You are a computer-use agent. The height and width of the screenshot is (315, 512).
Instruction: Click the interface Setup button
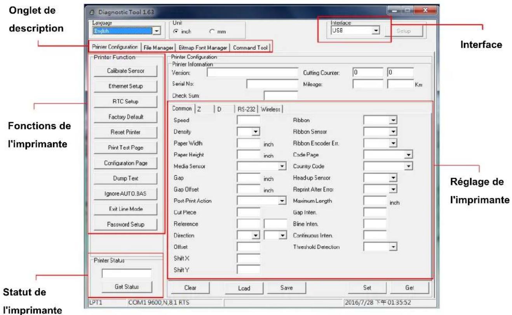tap(404, 31)
